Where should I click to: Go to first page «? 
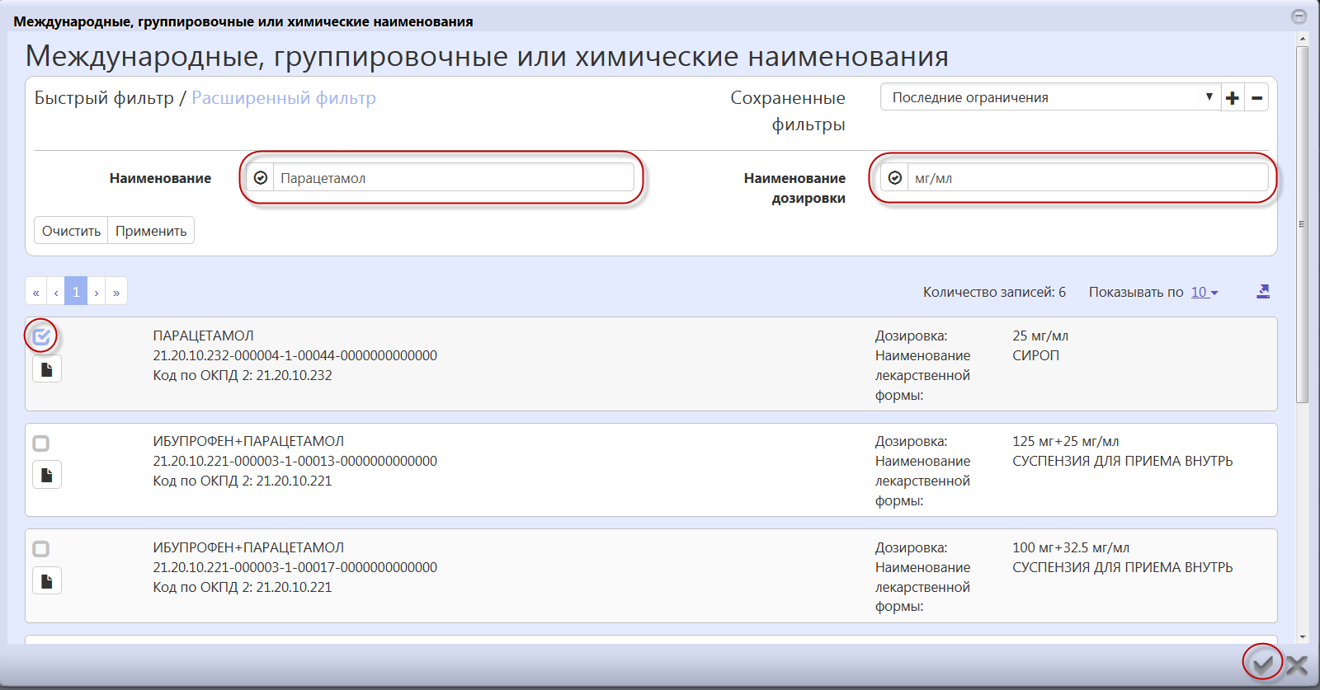[x=35, y=292]
